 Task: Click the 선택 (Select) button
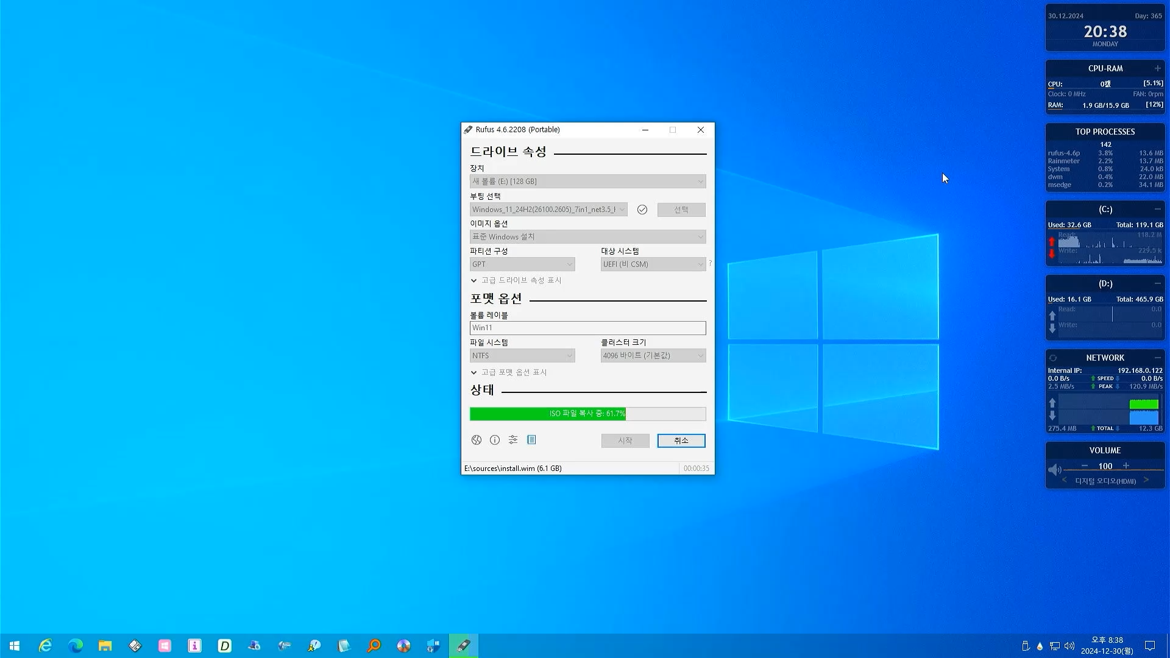coord(681,210)
